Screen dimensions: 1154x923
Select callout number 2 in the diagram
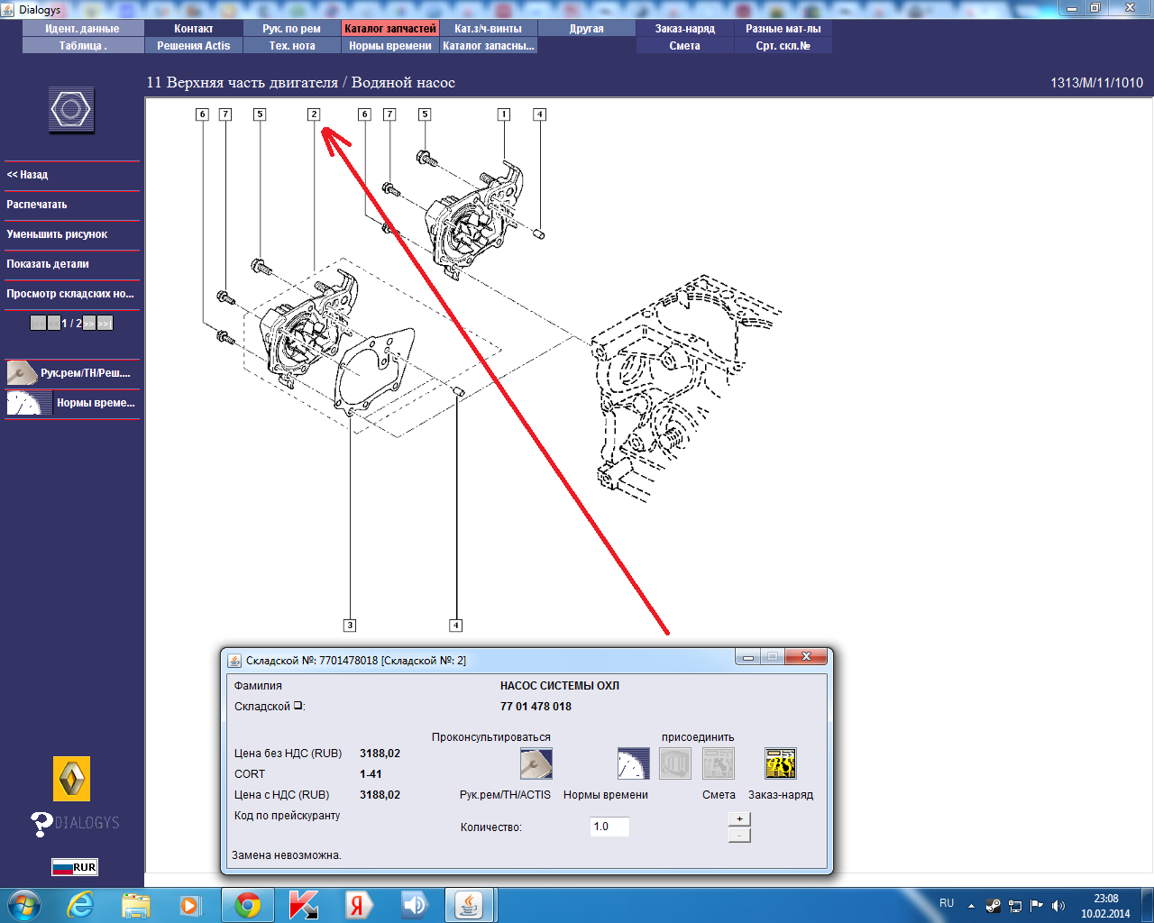(x=314, y=114)
